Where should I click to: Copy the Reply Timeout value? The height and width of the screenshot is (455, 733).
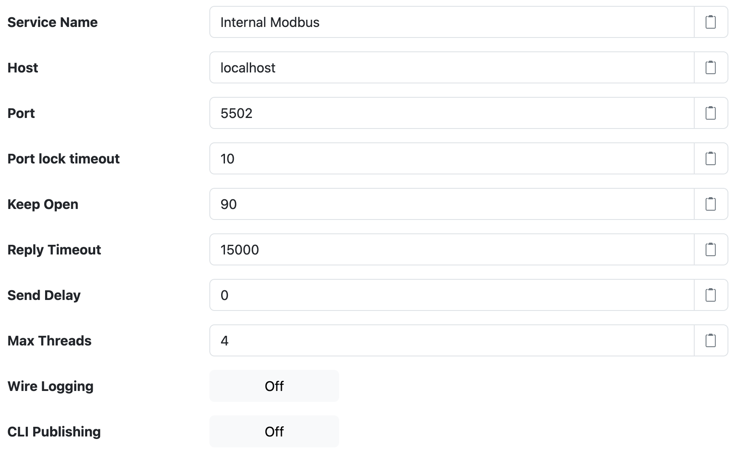click(x=710, y=249)
